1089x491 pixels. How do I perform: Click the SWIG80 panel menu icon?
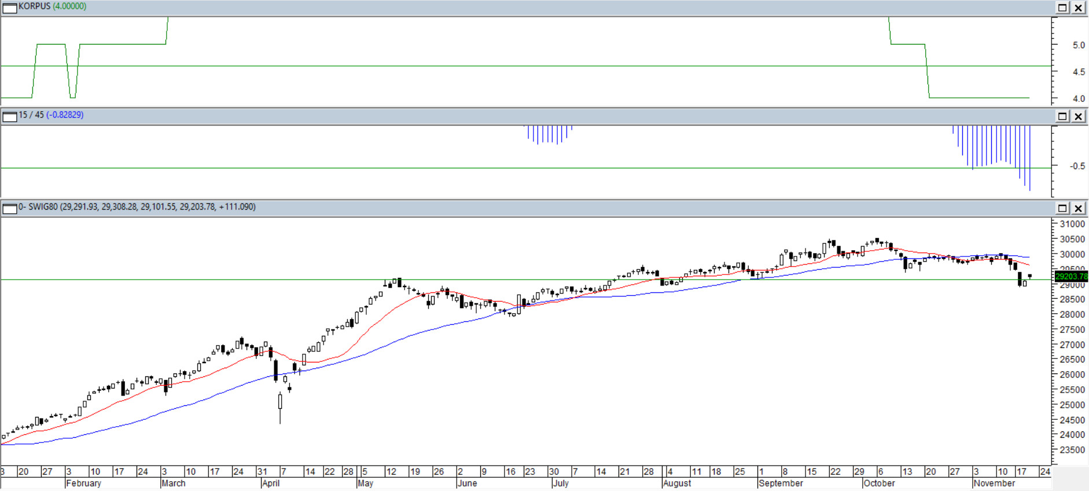[9, 208]
